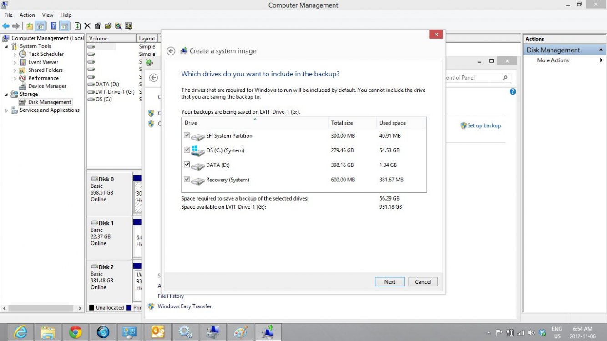Collapse the Storage tree node
Screen dimensions: 607x341
[x=6, y=94]
